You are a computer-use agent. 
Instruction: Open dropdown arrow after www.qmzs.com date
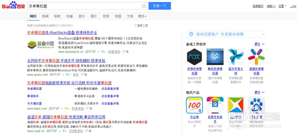[x=63, y=75]
